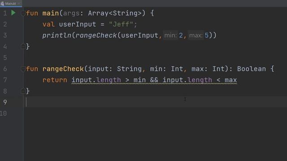Click the "Jeff" string literal

[121, 24]
